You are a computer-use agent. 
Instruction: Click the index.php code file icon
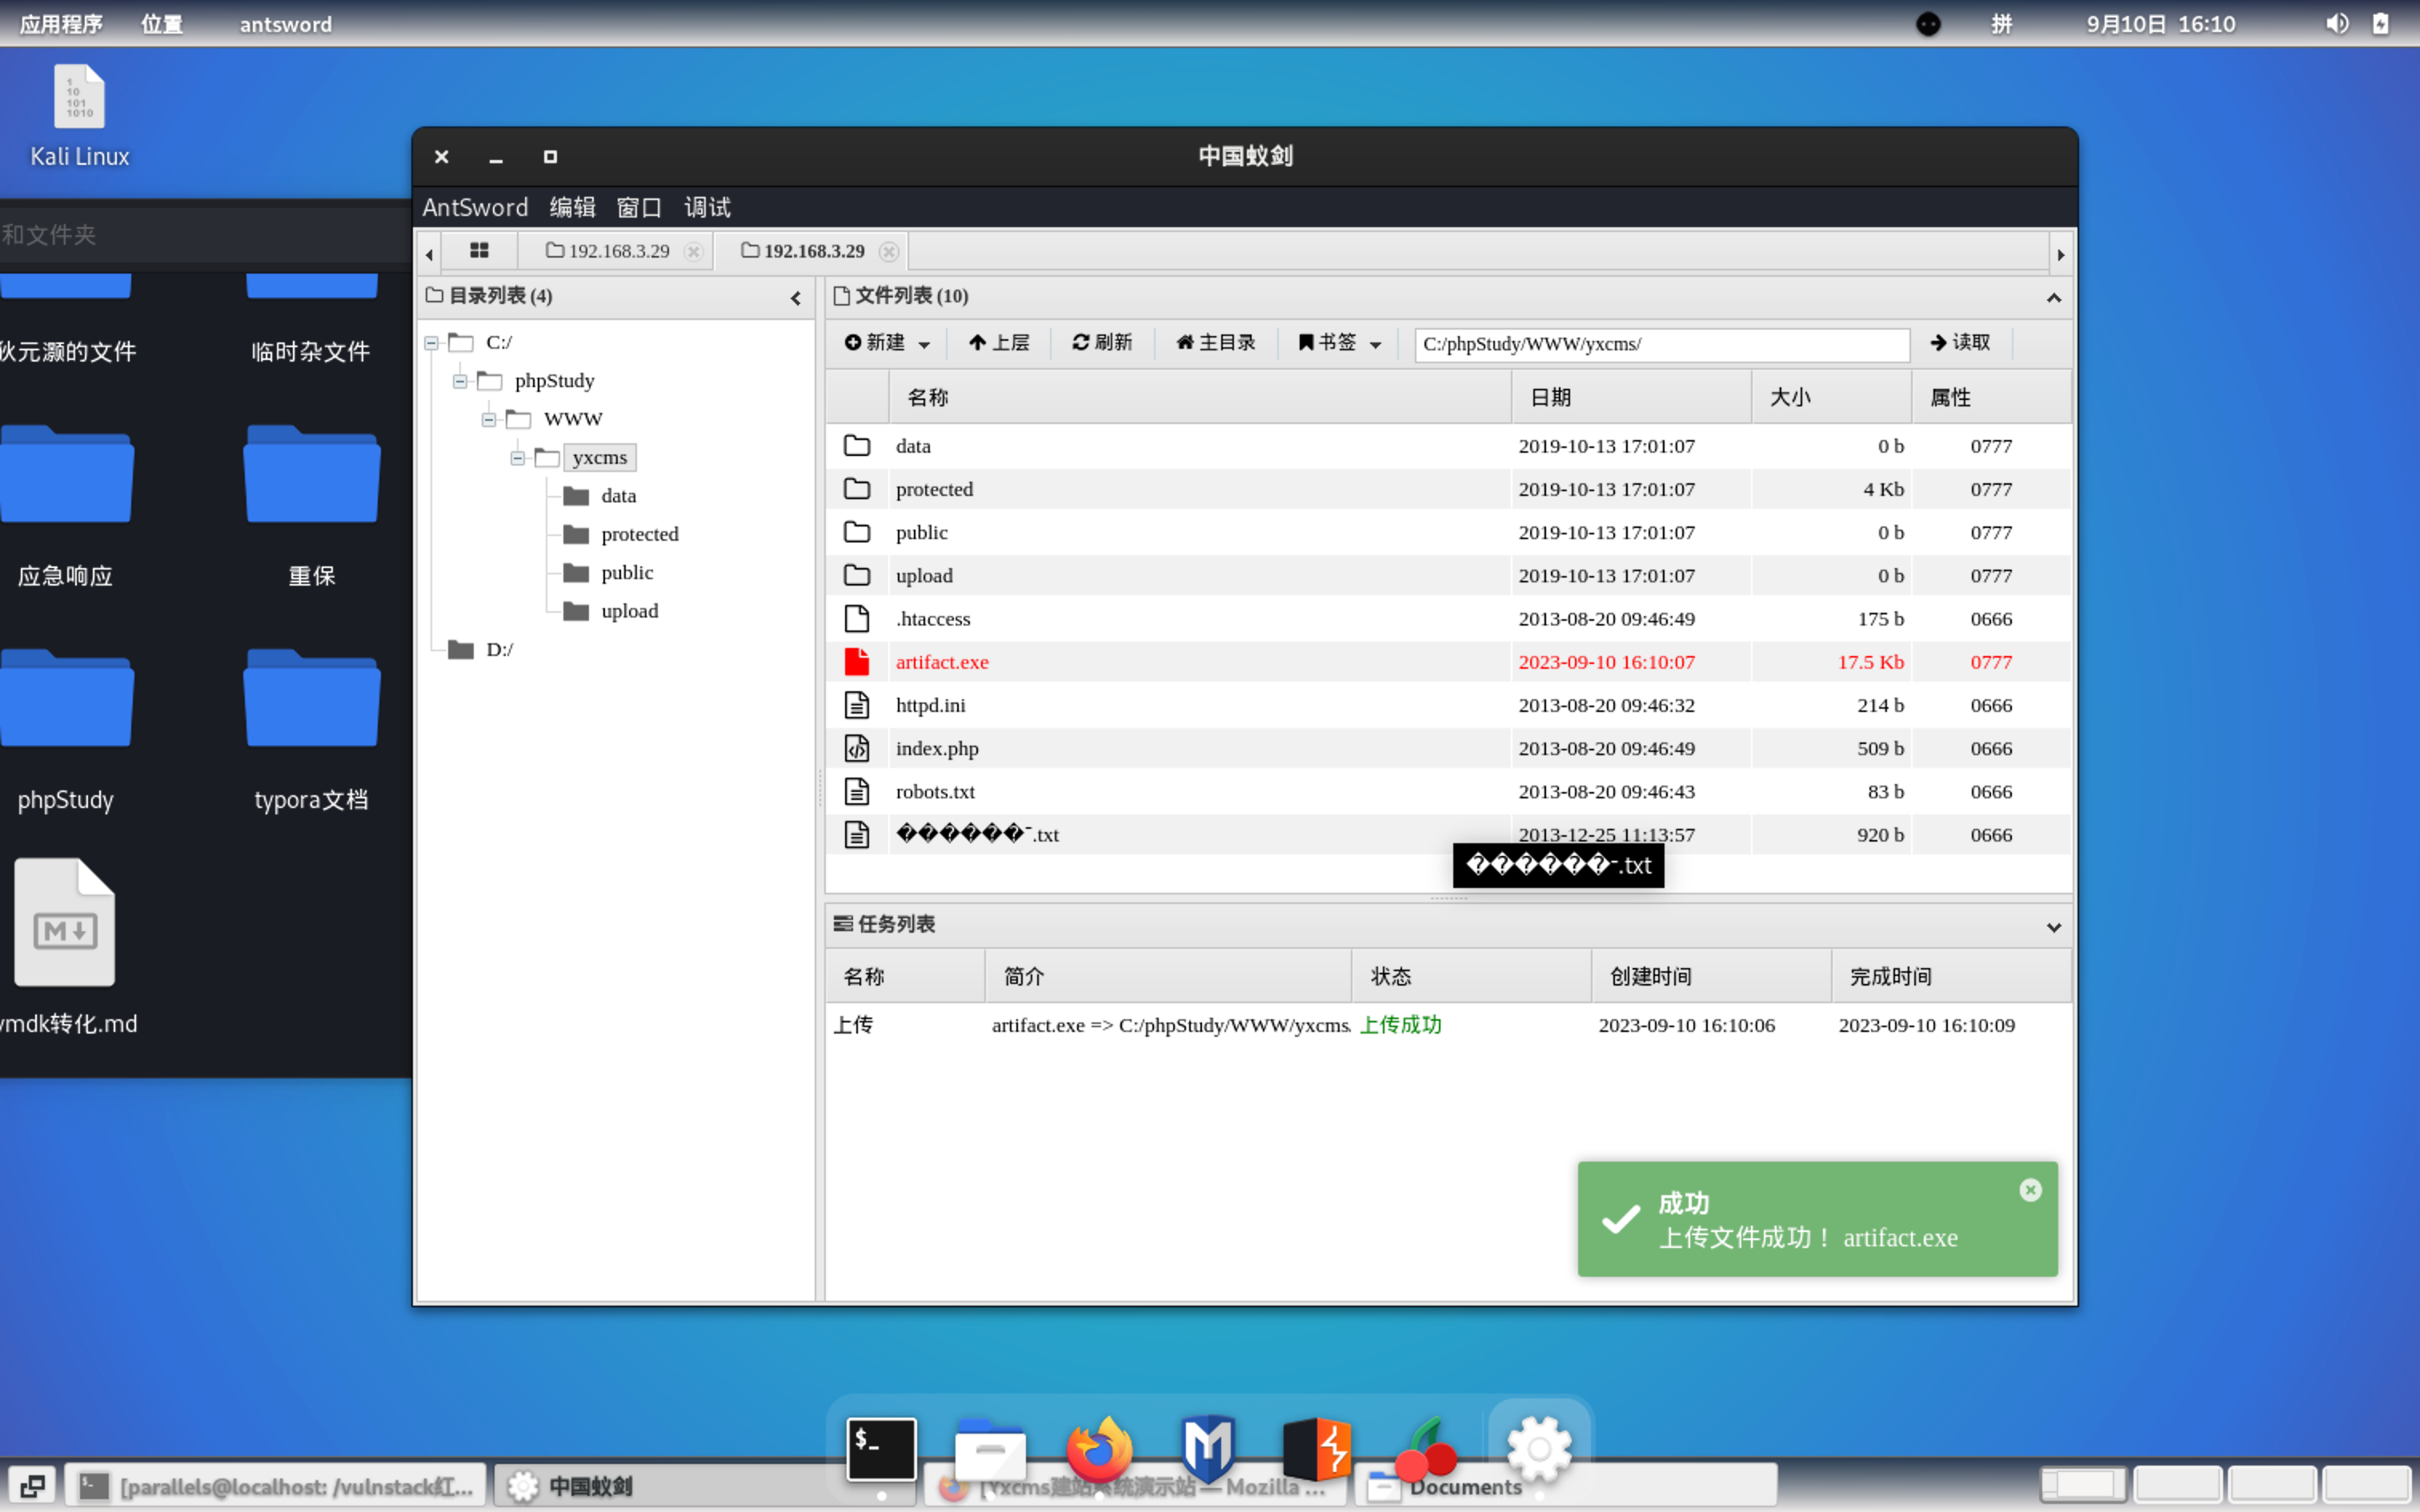coord(857,748)
